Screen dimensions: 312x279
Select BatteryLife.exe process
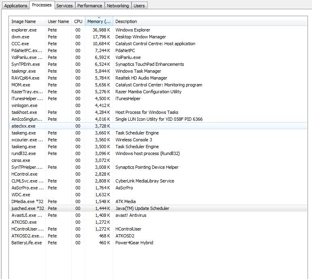coord(158,243)
